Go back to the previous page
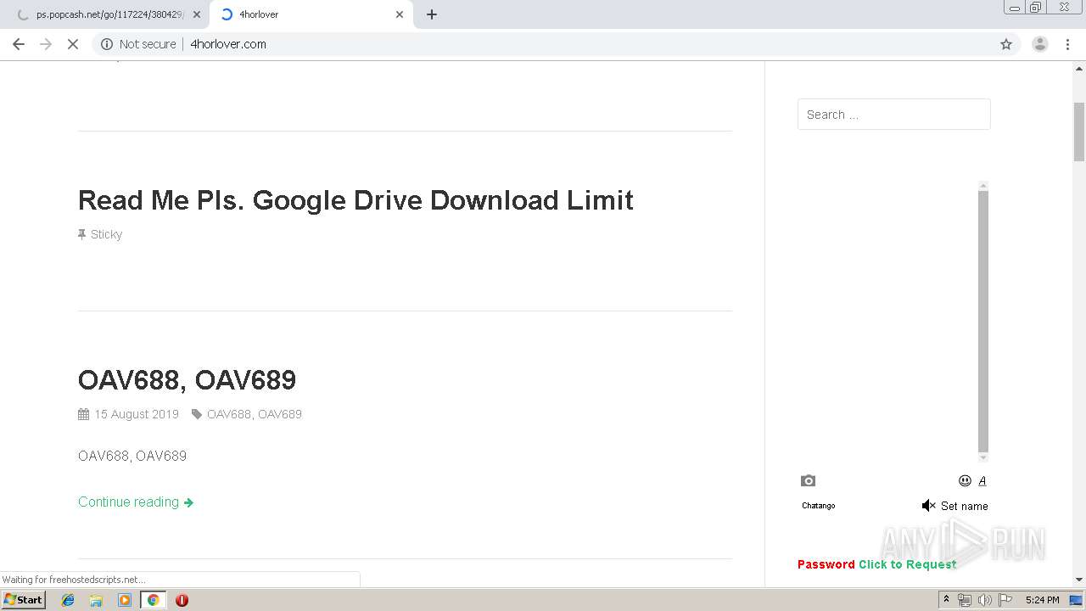The height and width of the screenshot is (611, 1086). [19, 44]
